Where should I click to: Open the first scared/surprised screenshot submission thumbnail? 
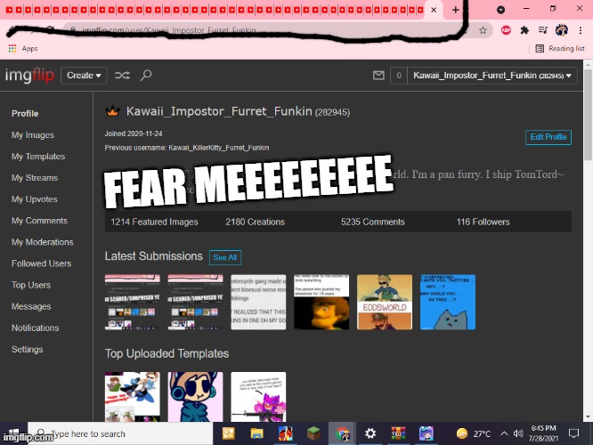point(133,302)
